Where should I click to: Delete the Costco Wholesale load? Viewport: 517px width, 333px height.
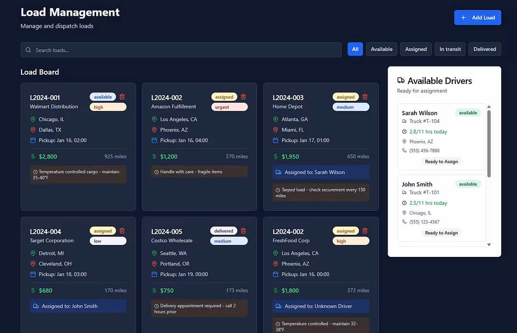pos(243,231)
